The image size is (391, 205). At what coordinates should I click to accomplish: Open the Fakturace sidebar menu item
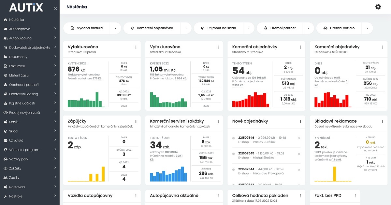[17, 66]
